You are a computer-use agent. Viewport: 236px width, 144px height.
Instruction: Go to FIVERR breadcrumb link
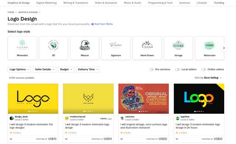pos(11,12)
